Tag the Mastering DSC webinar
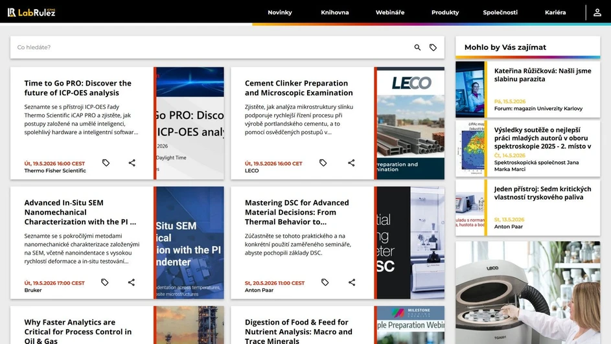 pos(325,282)
